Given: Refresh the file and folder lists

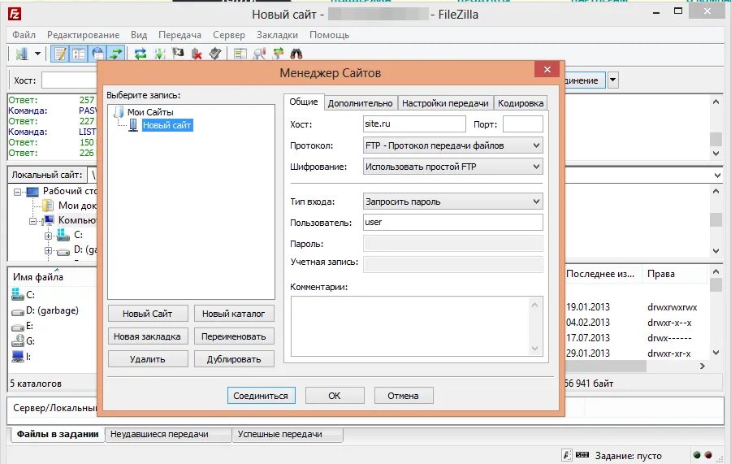Looking at the screenshot, I should coord(141,54).
